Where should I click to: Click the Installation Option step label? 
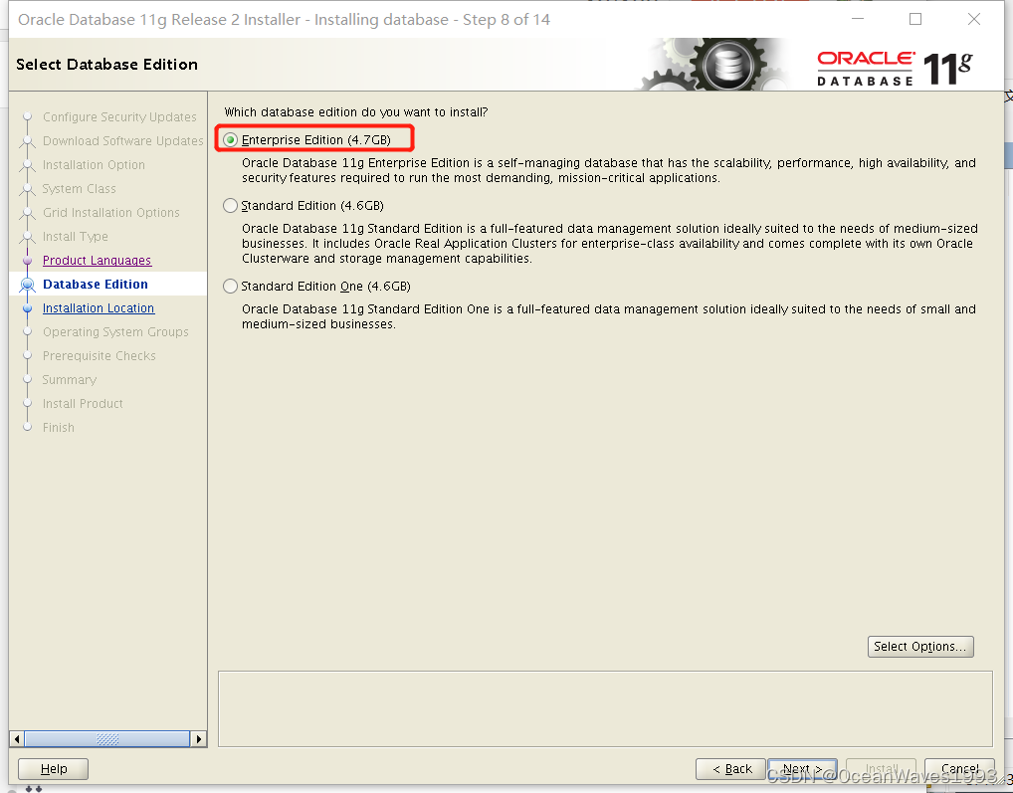[x=94, y=165]
